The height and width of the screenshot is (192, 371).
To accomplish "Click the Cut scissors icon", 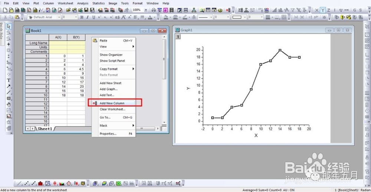I will click(5, 17).
